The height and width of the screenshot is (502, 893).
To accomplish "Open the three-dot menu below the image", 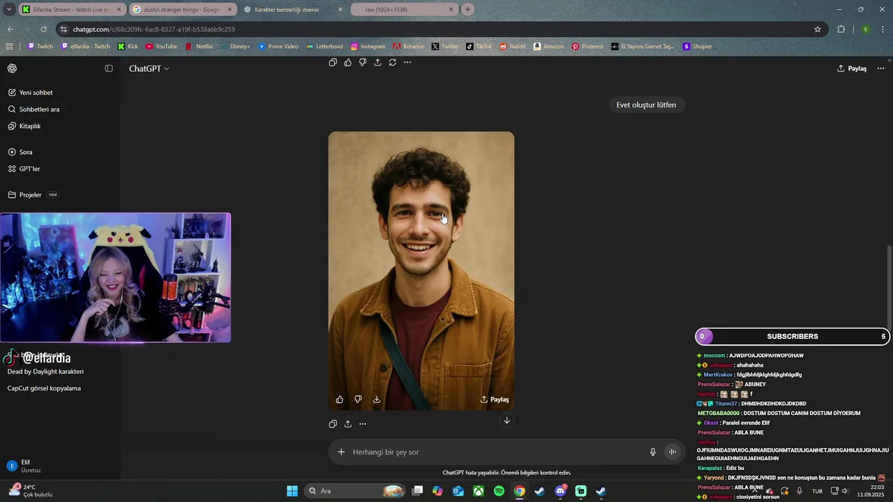I will pyautogui.click(x=363, y=424).
